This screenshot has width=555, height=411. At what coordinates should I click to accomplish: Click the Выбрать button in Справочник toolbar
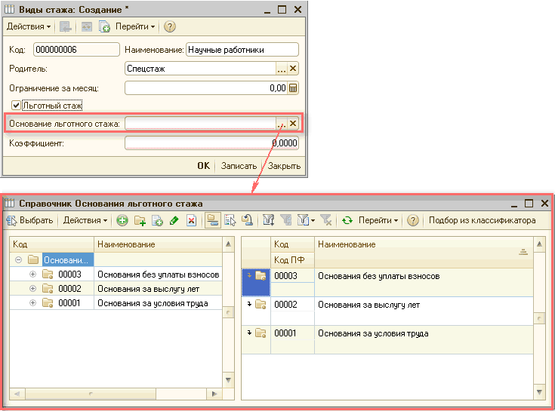(x=30, y=221)
